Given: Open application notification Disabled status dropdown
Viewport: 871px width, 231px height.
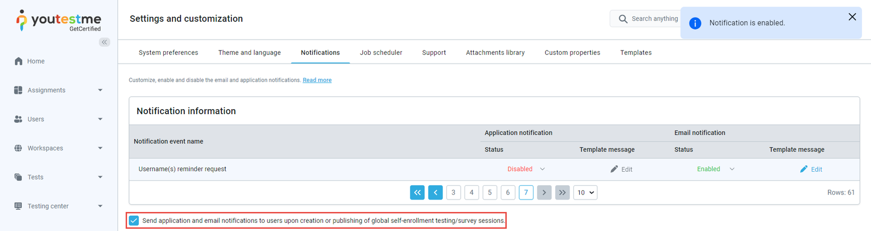Looking at the screenshot, I should (x=526, y=169).
